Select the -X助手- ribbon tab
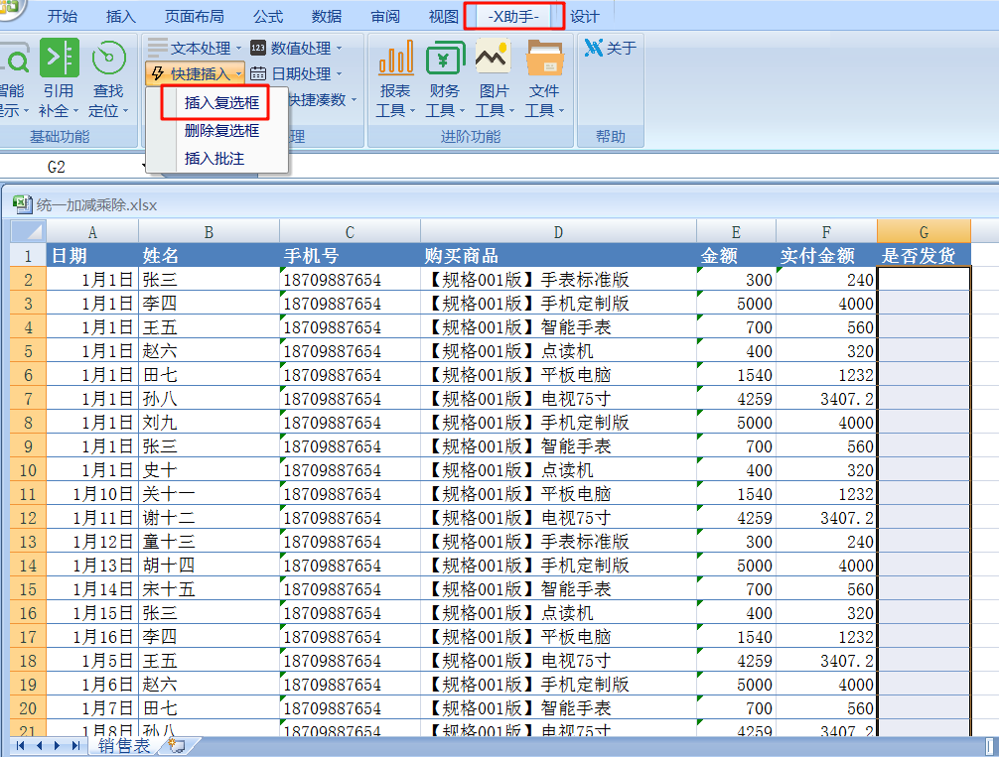Viewport: 999px width, 757px height. tap(513, 16)
